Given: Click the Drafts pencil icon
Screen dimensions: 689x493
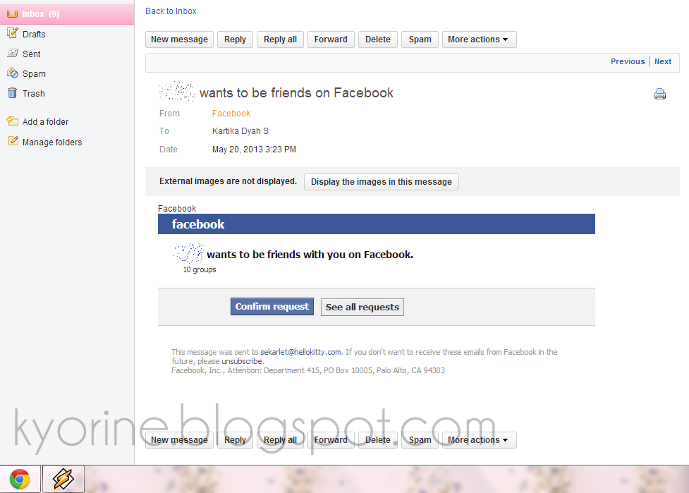Looking at the screenshot, I should click(x=12, y=33).
